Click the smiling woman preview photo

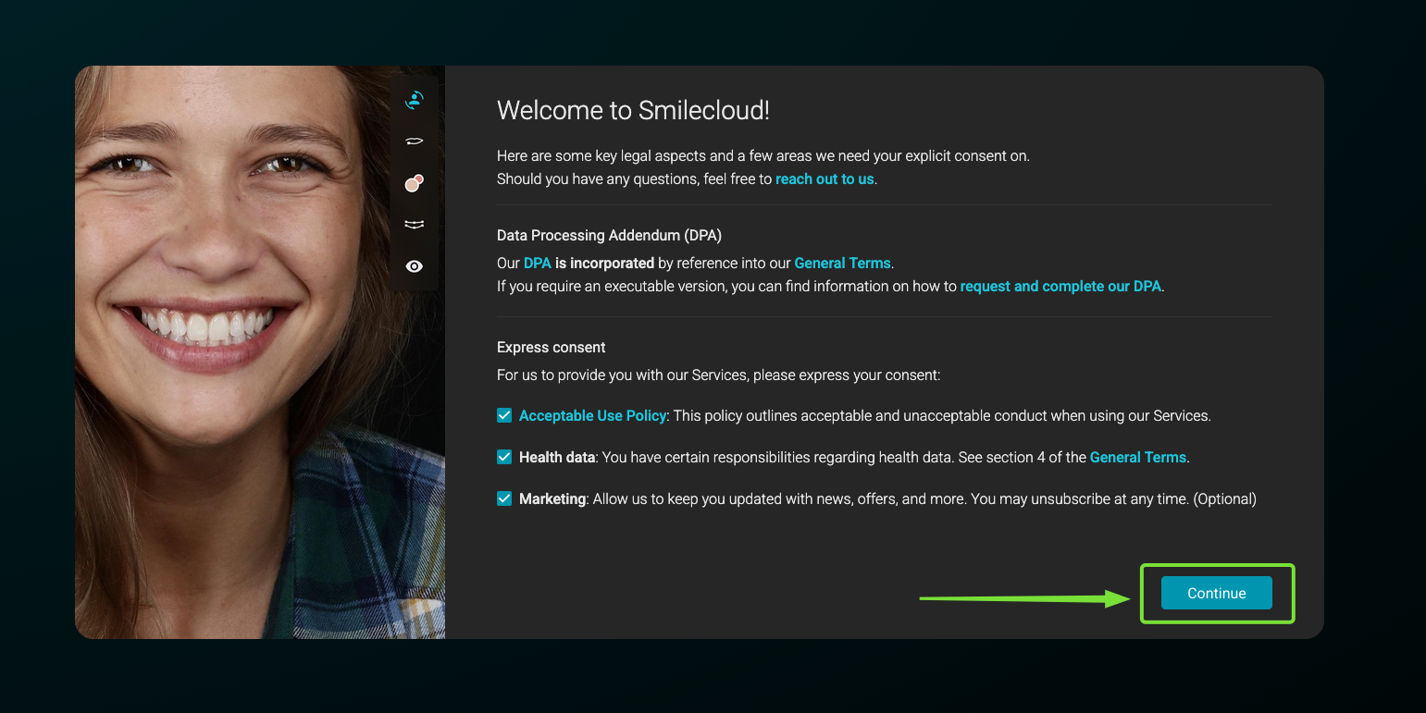click(x=231, y=351)
